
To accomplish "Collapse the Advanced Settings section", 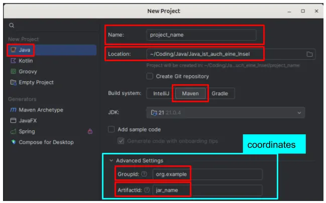I will click(x=111, y=160).
